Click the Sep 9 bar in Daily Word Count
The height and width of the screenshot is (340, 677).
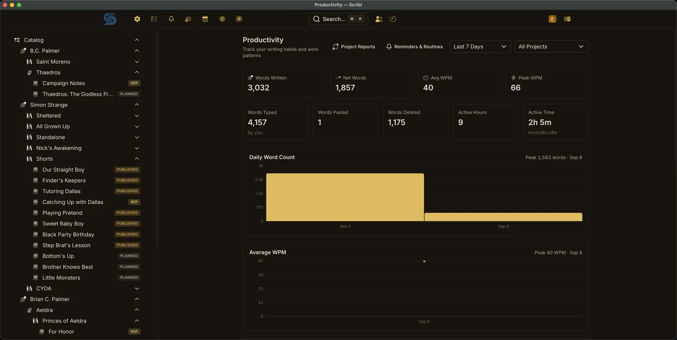504,217
